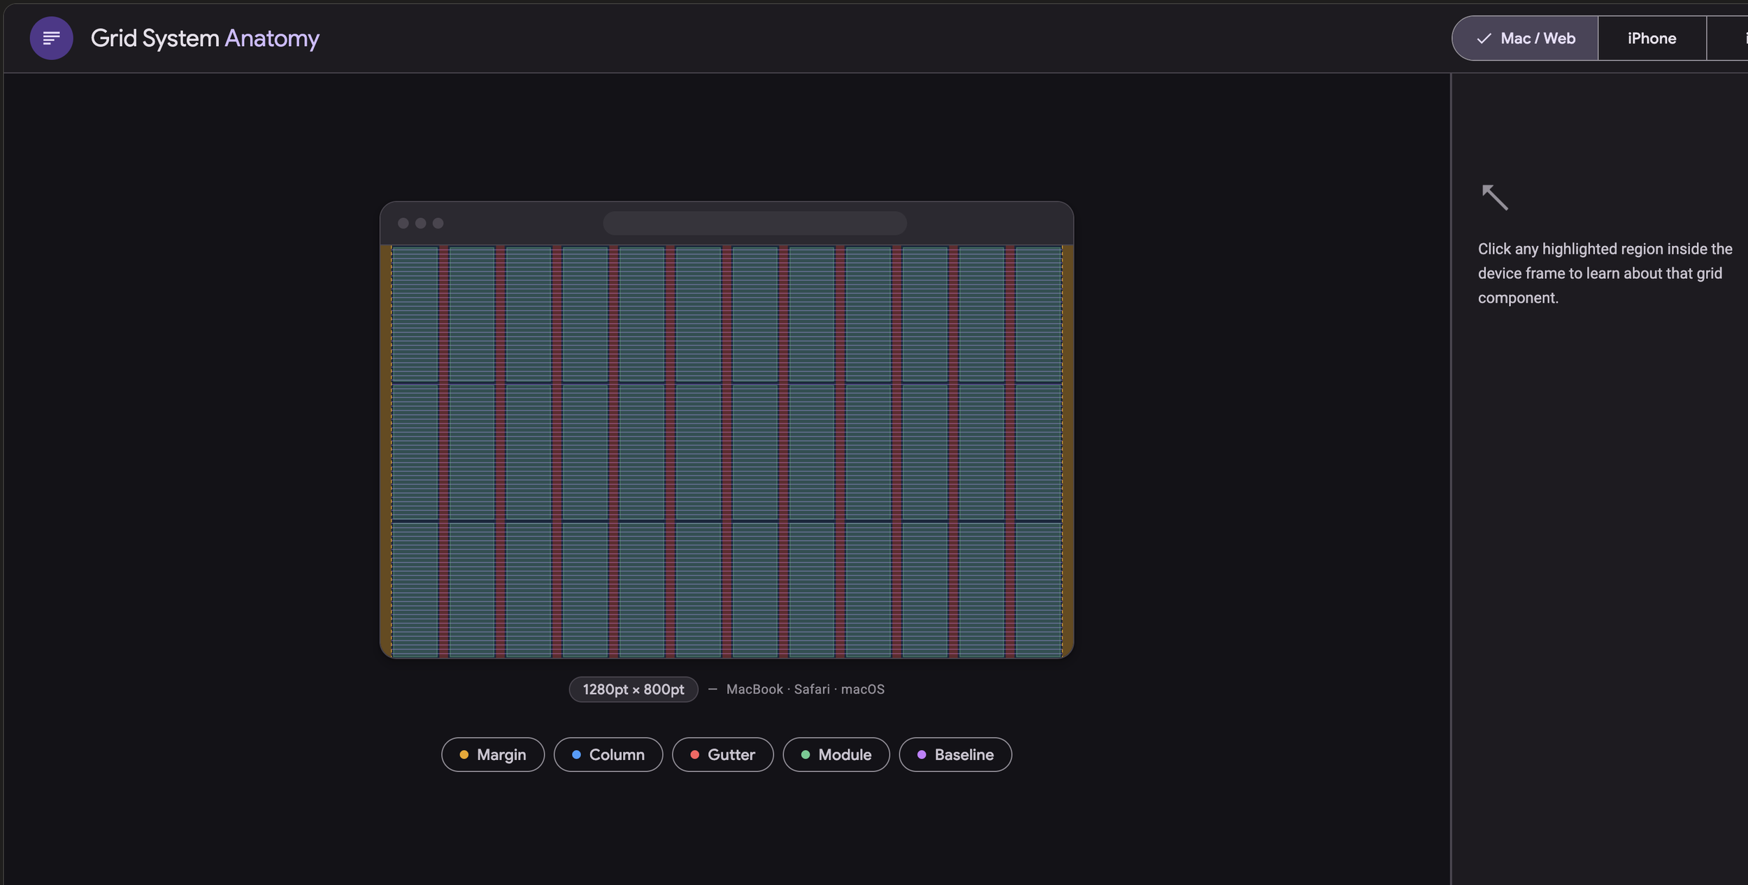Click the diagonal arrow icon in the side panel

[1495, 197]
